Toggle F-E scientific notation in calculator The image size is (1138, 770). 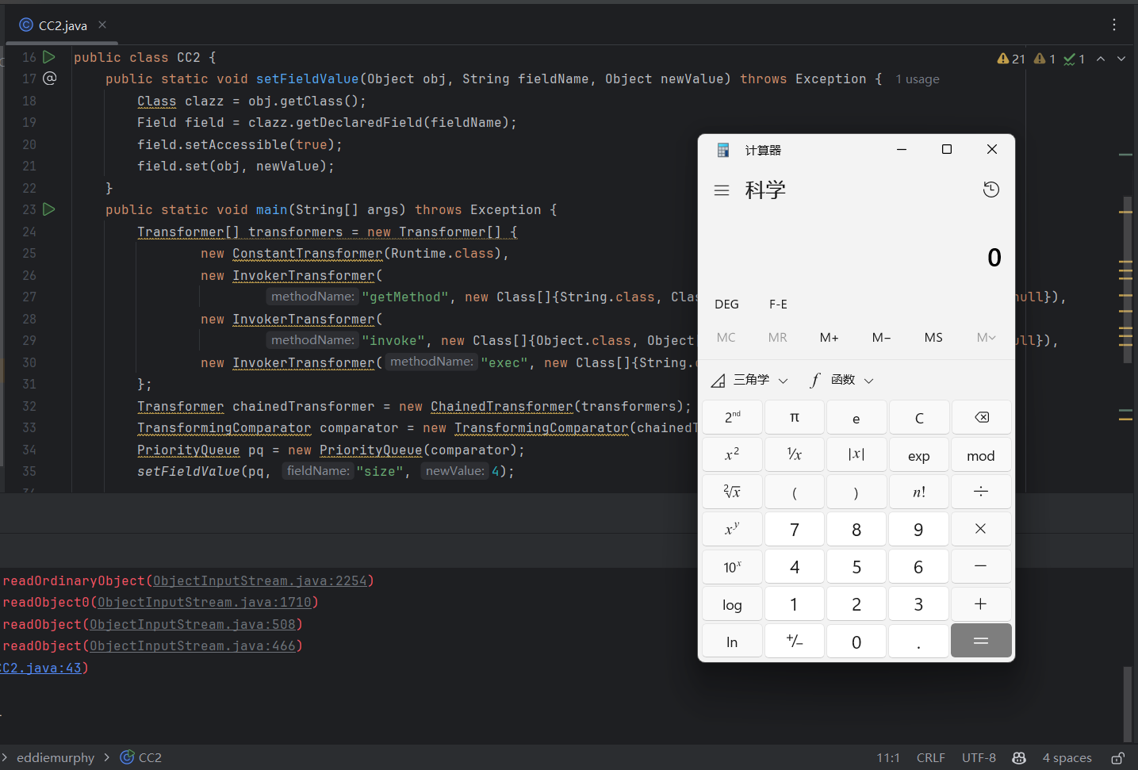pyautogui.click(x=778, y=305)
